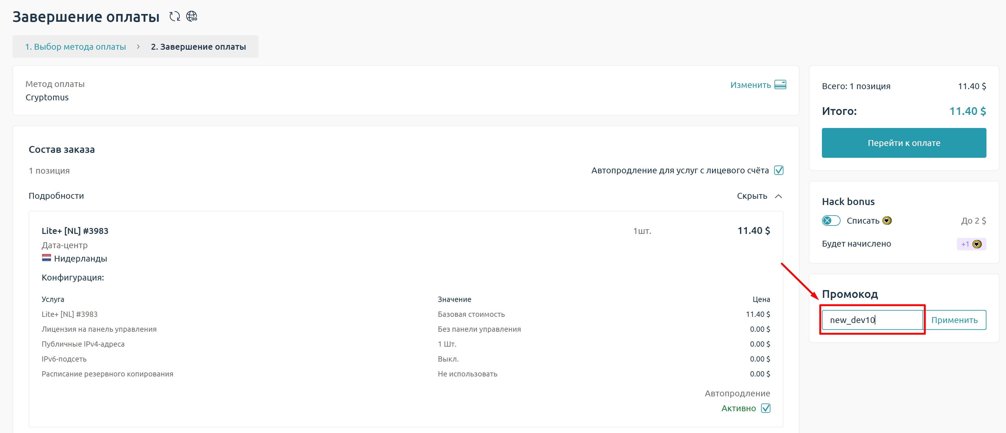Viewport: 1006px width, 433px height.
Task: Select step 2 Завершение оплаты breadcrumb
Action: coord(198,47)
